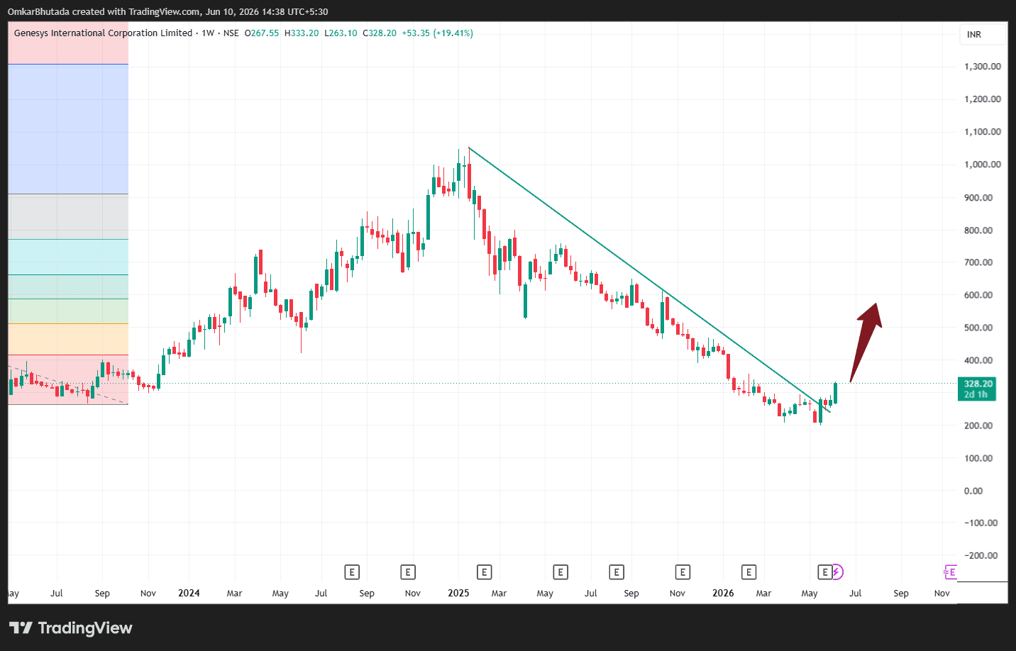
Task: Click the TradingView logo
Action: (71, 628)
